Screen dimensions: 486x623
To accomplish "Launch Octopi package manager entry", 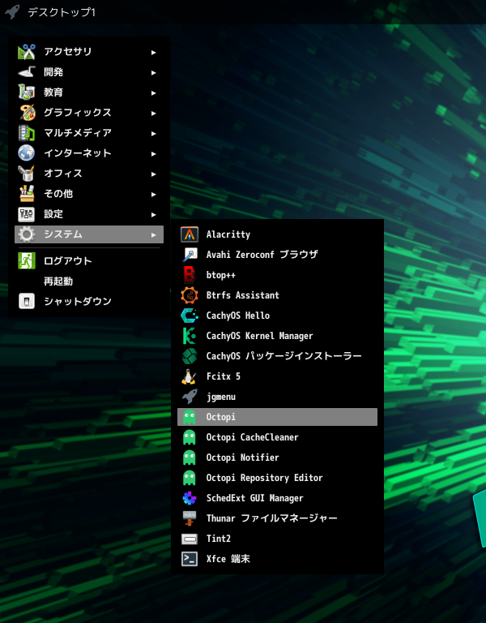I will tap(277, 417).
